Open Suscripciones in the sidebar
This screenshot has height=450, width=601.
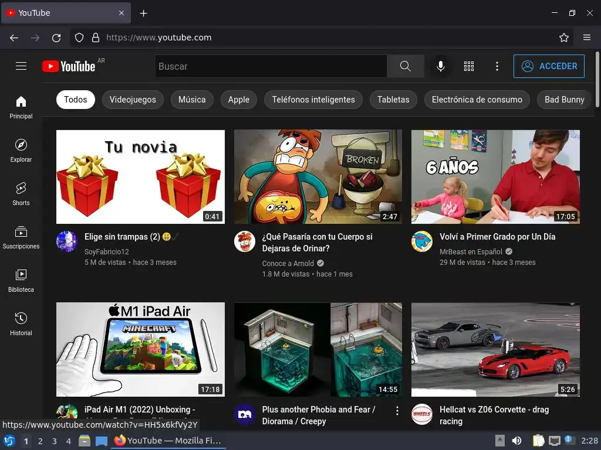click(21, 238)
